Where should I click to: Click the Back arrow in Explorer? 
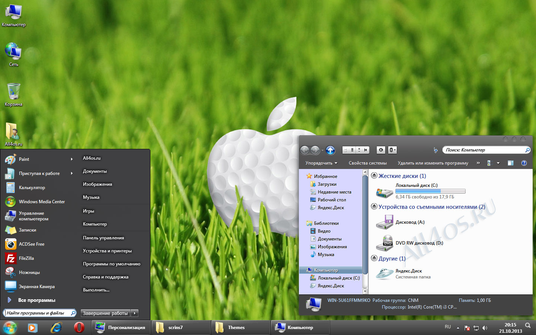coord(305,150)
